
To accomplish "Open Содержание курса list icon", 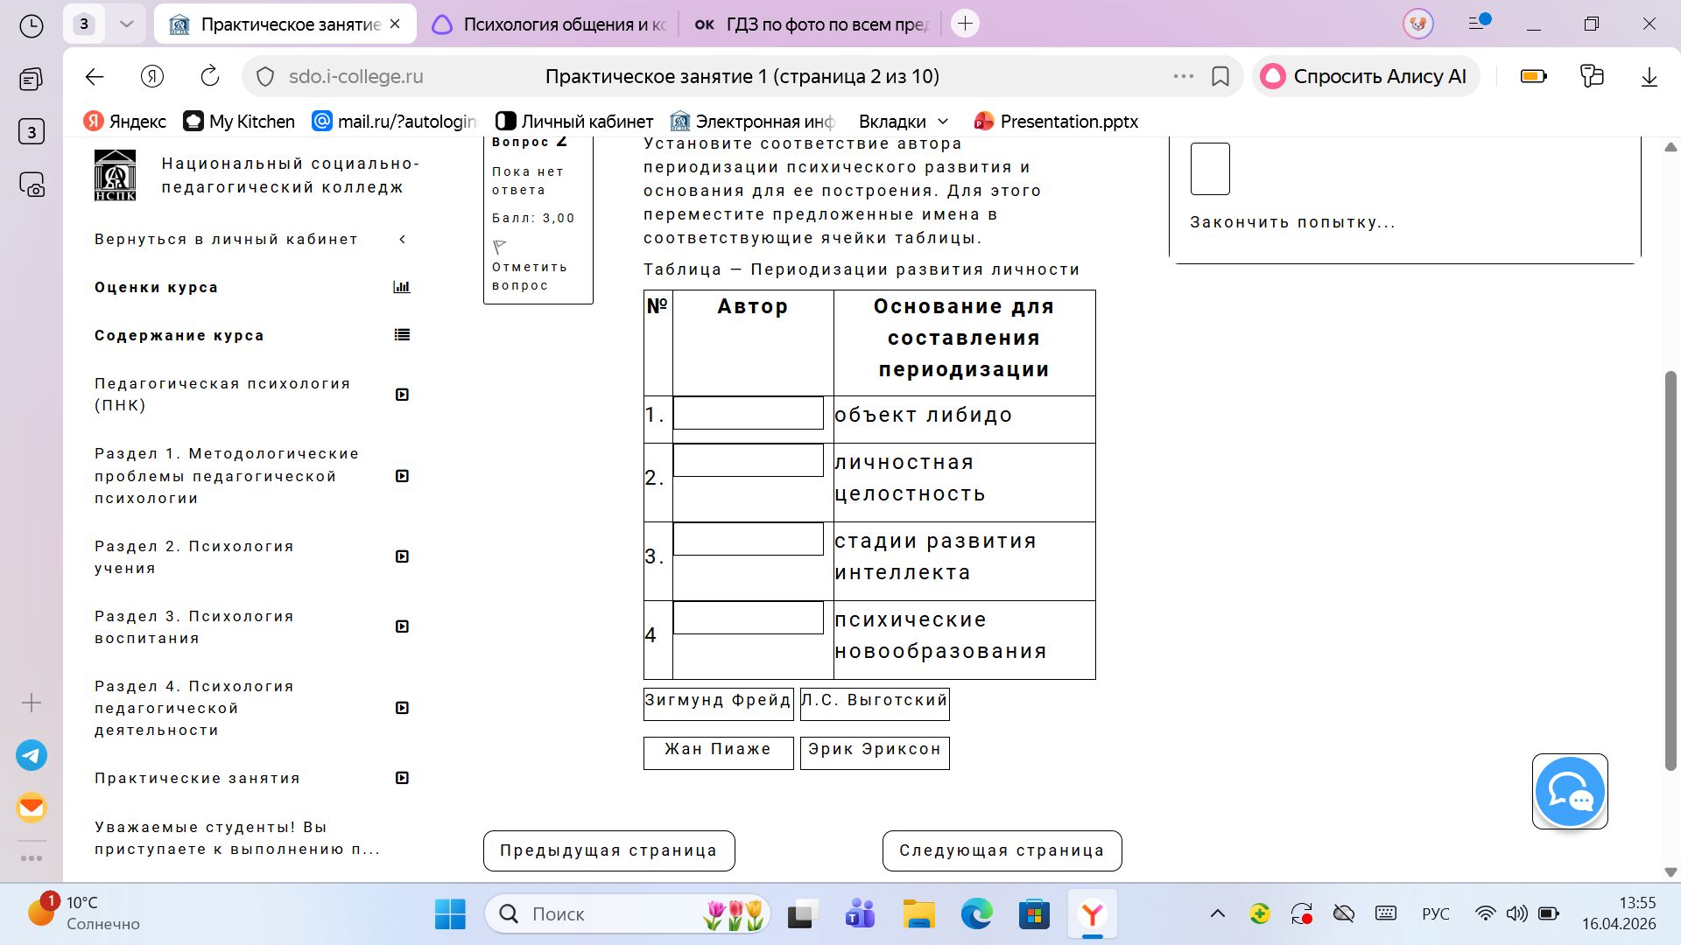I will pyautogui.click(x=402, y=335).
